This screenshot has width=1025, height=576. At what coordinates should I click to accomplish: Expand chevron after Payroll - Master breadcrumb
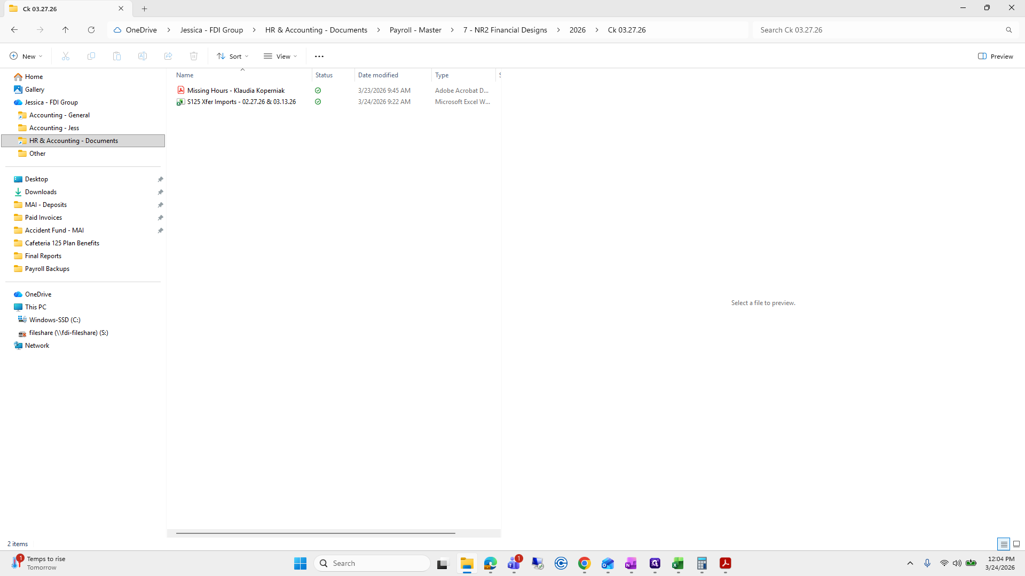[x=452, y=30]
